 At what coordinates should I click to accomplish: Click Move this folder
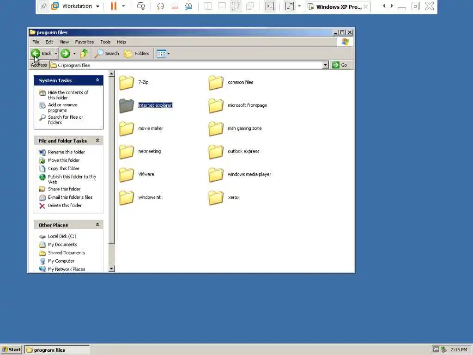coord(64,160)
